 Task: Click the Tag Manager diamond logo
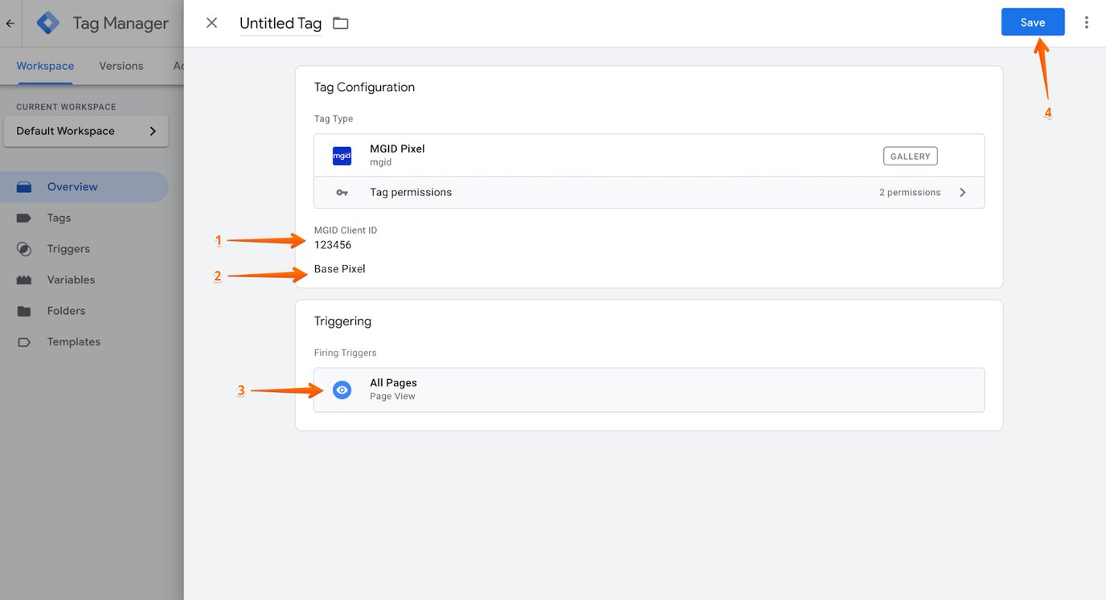coord(47,22)
